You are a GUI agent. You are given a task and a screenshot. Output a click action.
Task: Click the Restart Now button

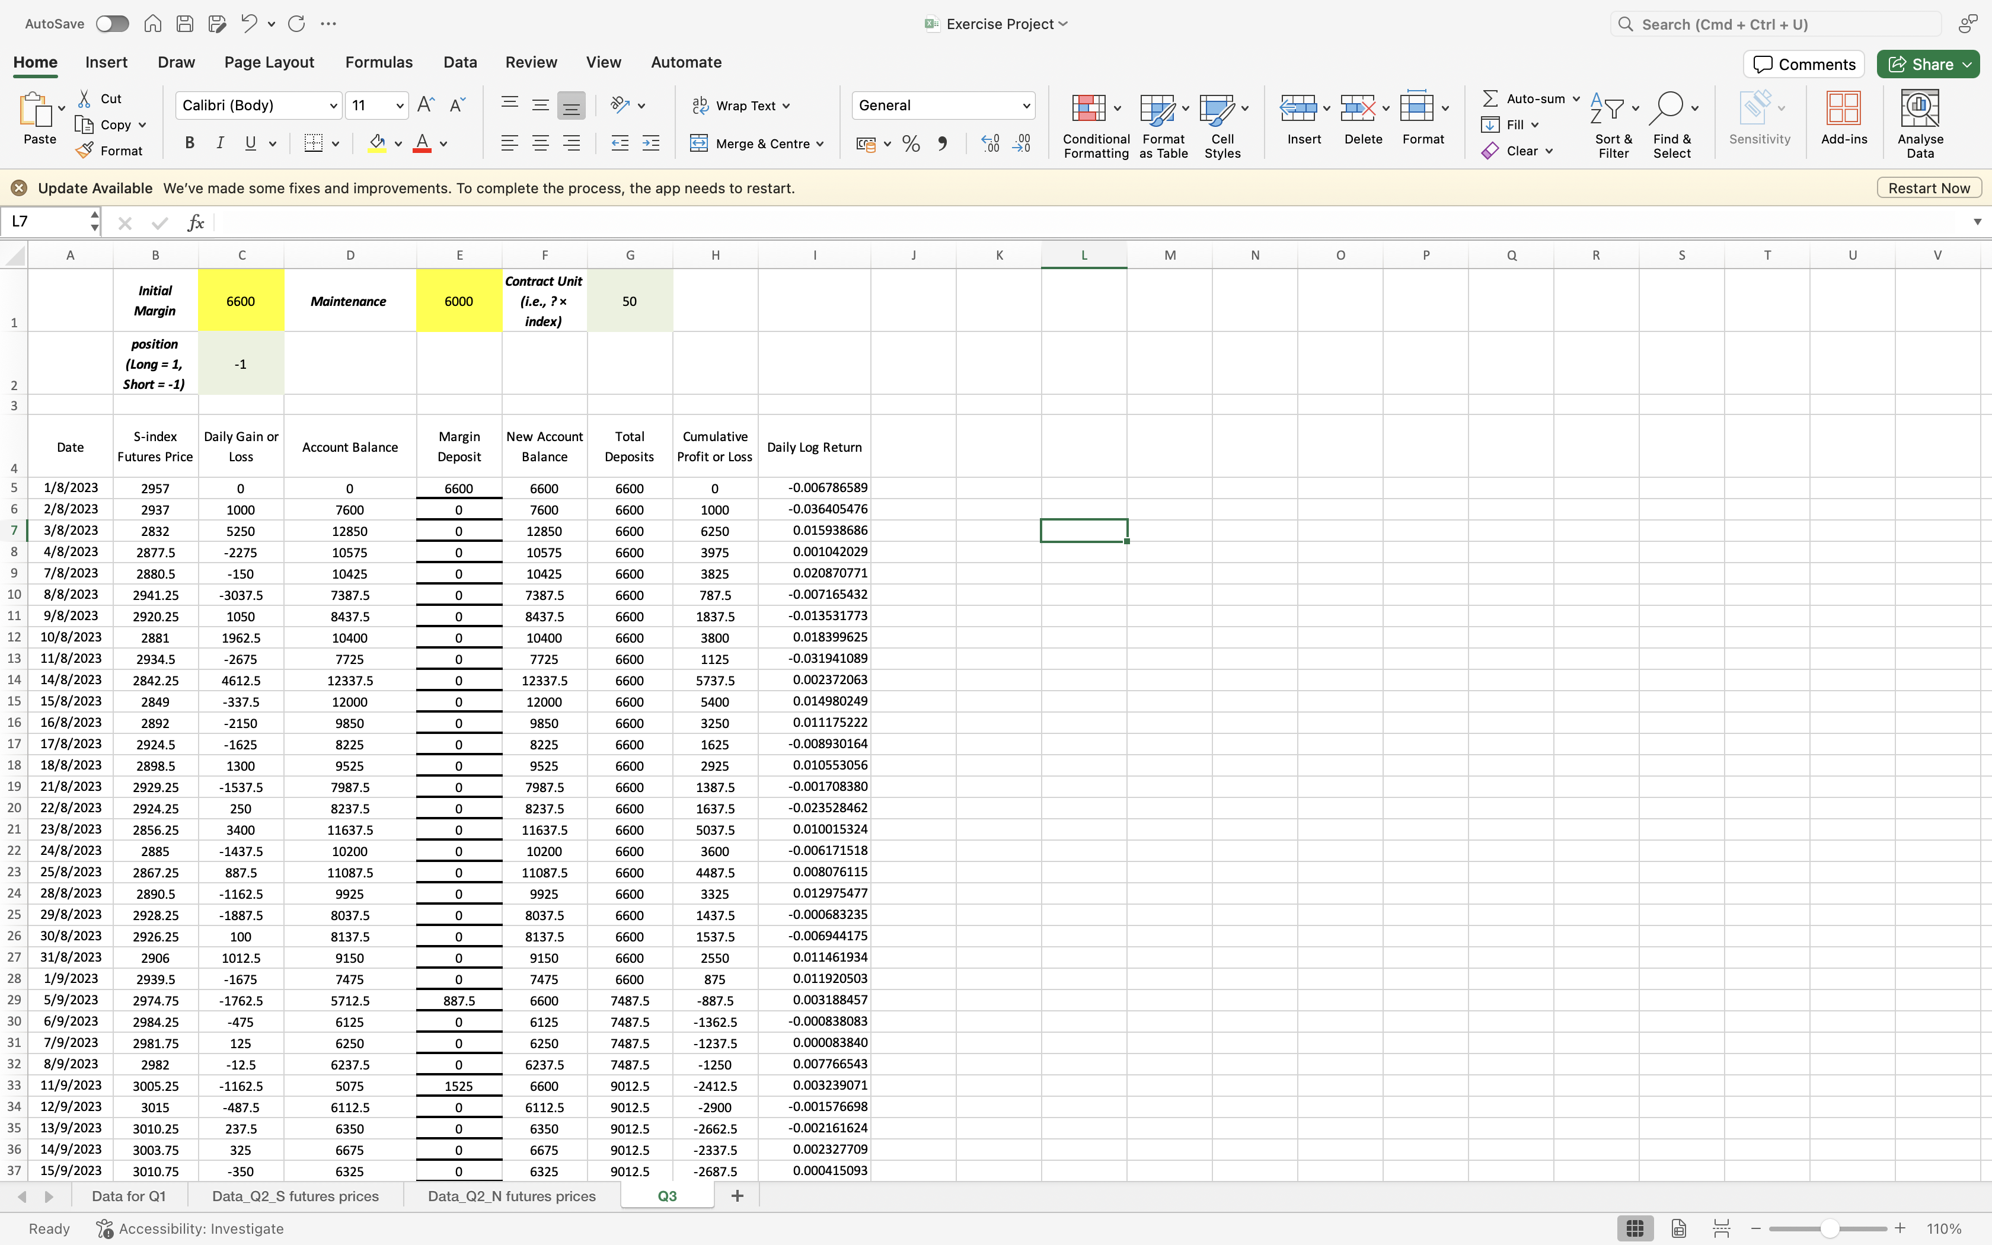[x=1929, y=189]
